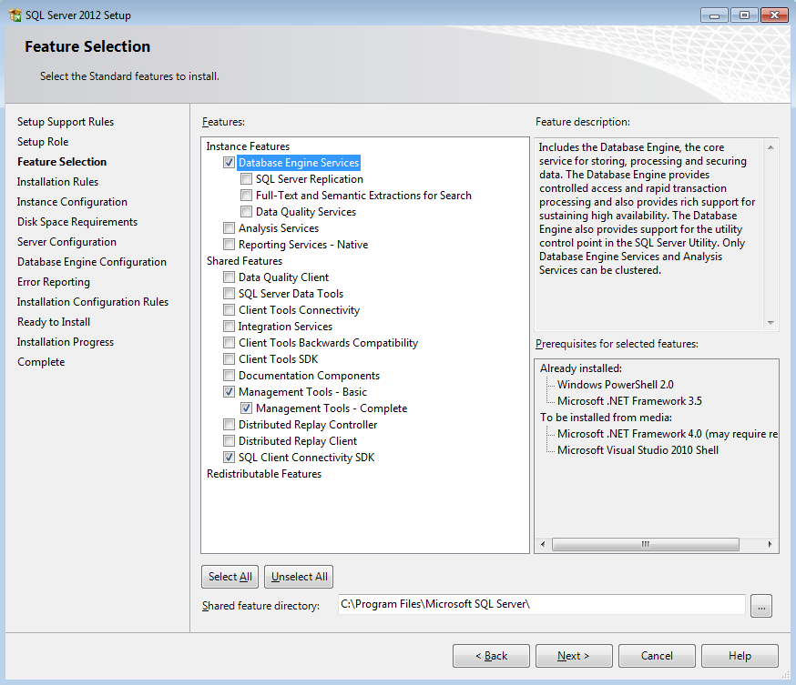Open Help for Feature Selection
This screenshot has width=796, height=685.
pyautogui.click(x=740, y=656)
